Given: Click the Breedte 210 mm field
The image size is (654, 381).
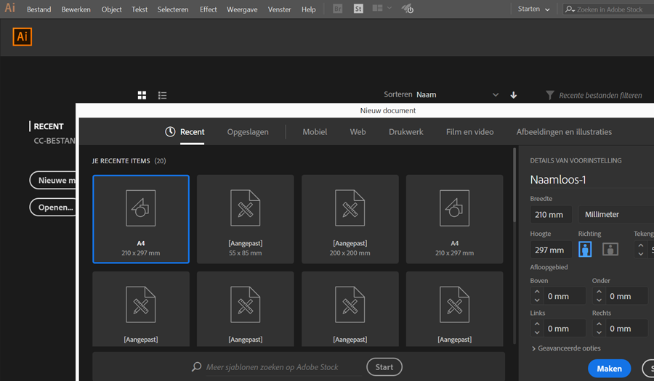Looking at the screenshot, I should (551, 214).
